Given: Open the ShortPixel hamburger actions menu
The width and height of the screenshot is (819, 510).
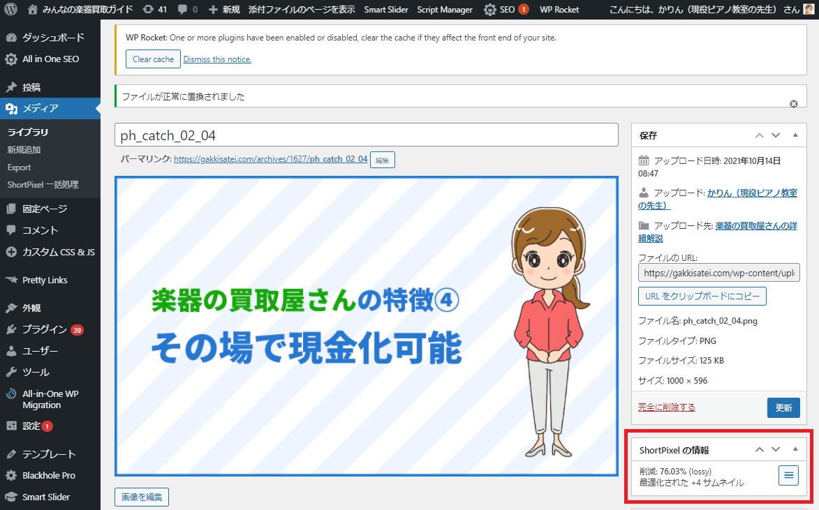Looking at the screenshot, I should coord(788,476).
